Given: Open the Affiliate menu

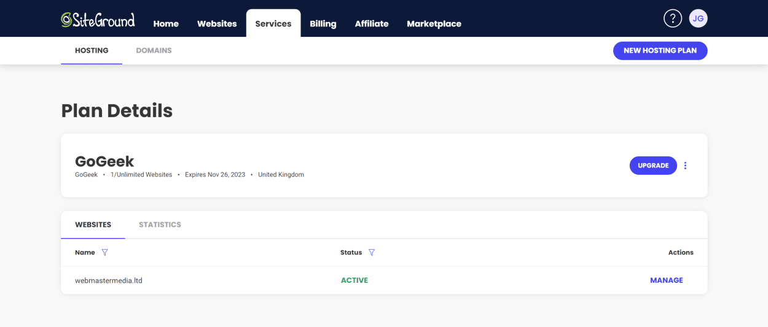Looking at the screenshot, I should 372,24.
